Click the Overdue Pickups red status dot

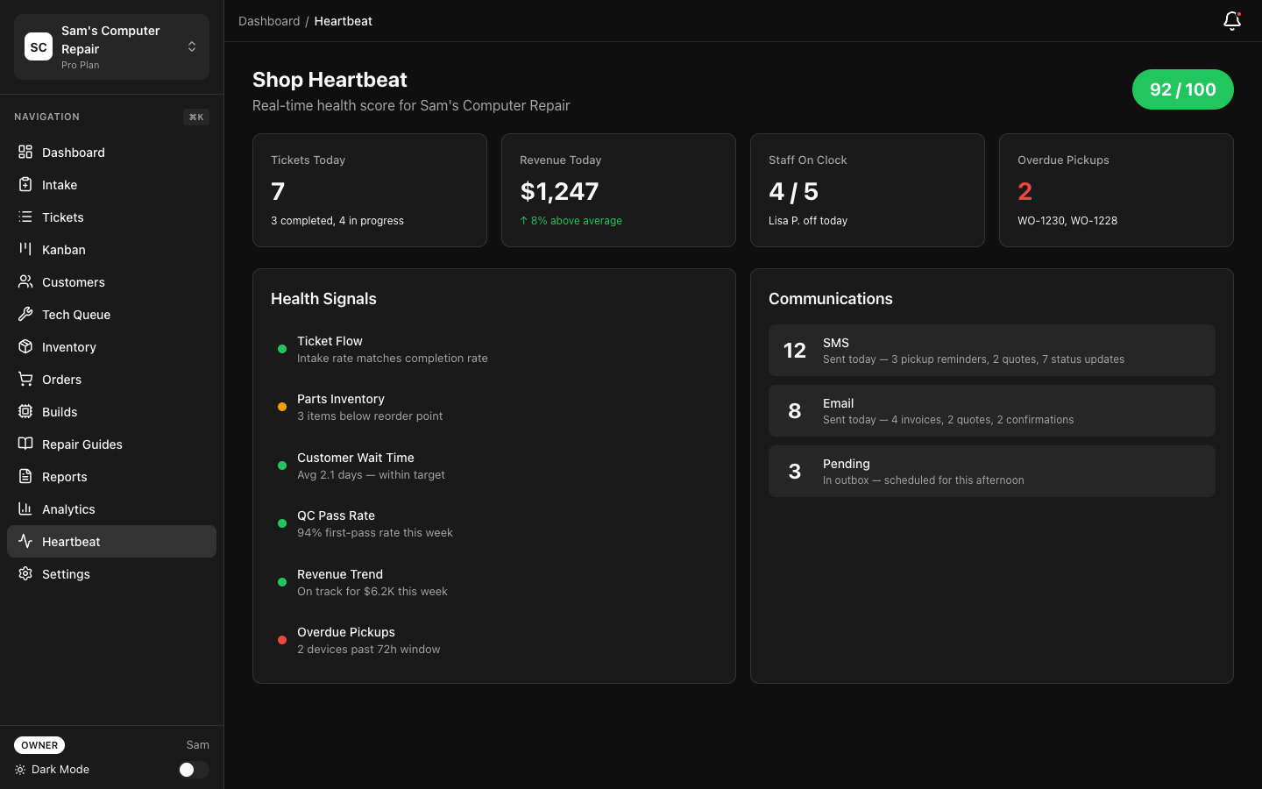coord(281,640)
